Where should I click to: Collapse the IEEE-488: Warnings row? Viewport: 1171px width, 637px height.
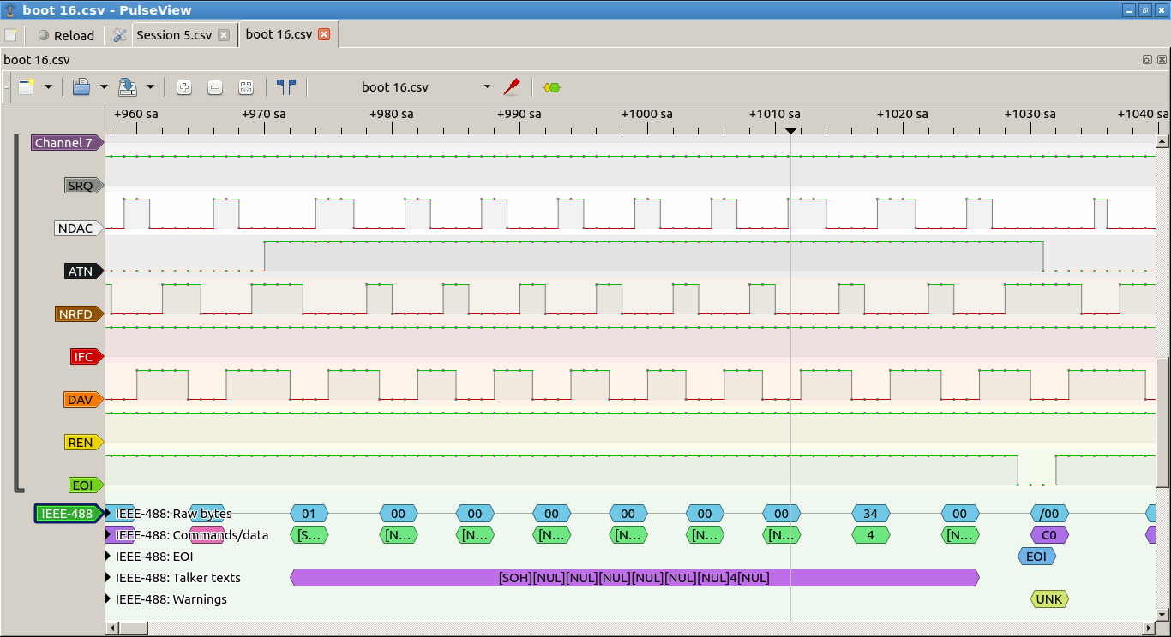(109, 599)
